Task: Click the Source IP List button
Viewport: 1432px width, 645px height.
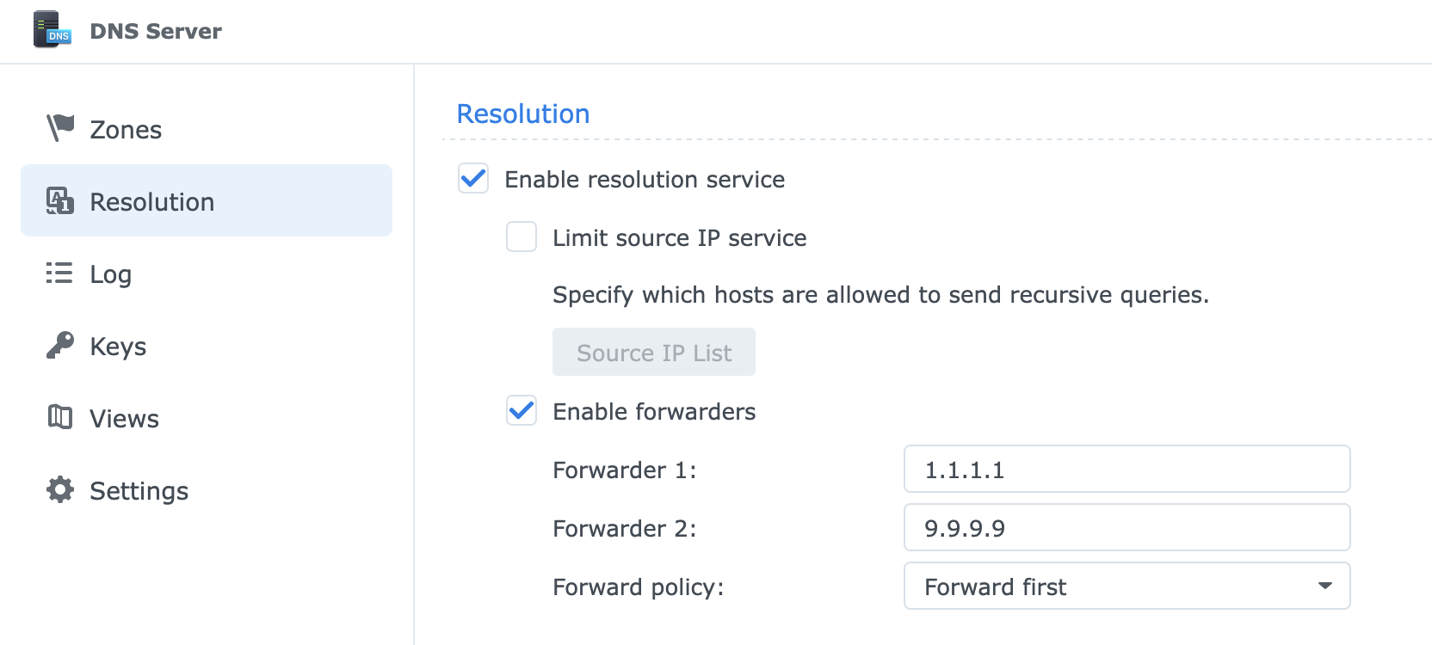Action: coord(653,352)
